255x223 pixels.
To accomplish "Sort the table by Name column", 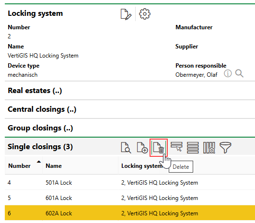I will tap(54, 166).
